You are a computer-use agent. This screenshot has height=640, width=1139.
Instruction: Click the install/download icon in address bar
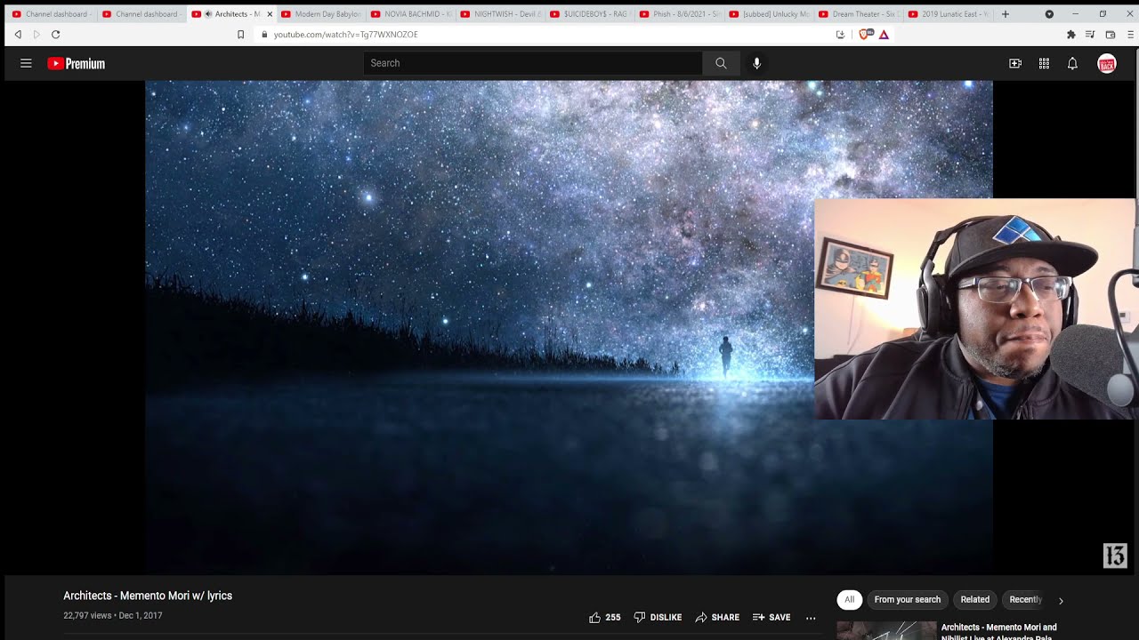click(840, 34)
